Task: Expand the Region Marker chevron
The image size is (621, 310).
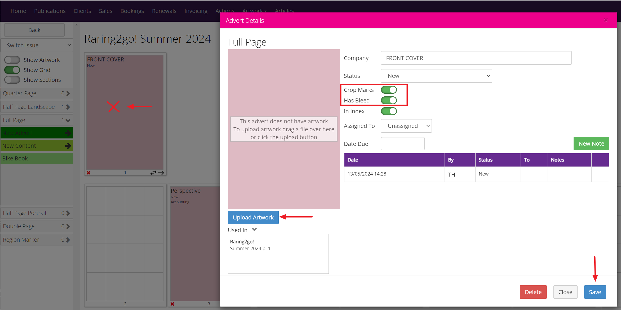Action: [x=68, y=240]
